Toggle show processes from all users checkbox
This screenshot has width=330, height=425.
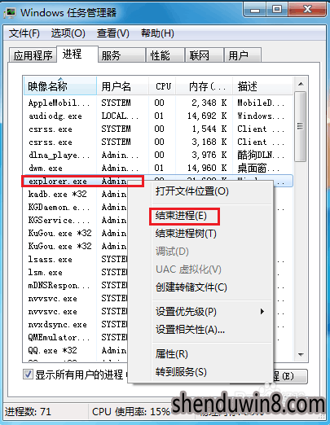tap(28, 375)
